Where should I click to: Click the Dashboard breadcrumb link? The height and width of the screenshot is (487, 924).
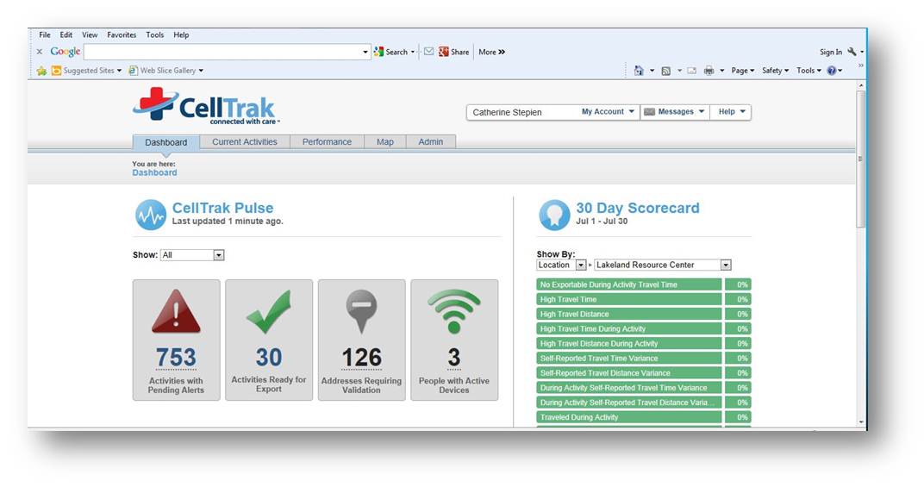click(154, 172)
